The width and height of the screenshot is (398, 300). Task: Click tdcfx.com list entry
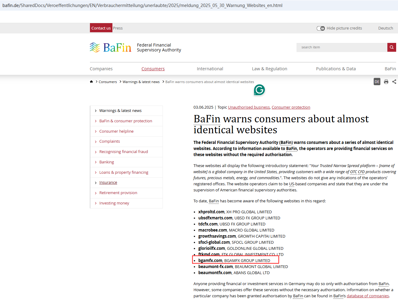pyautogui.click(x=232, y=224)
